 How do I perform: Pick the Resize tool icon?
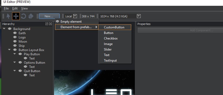[31, 16]
